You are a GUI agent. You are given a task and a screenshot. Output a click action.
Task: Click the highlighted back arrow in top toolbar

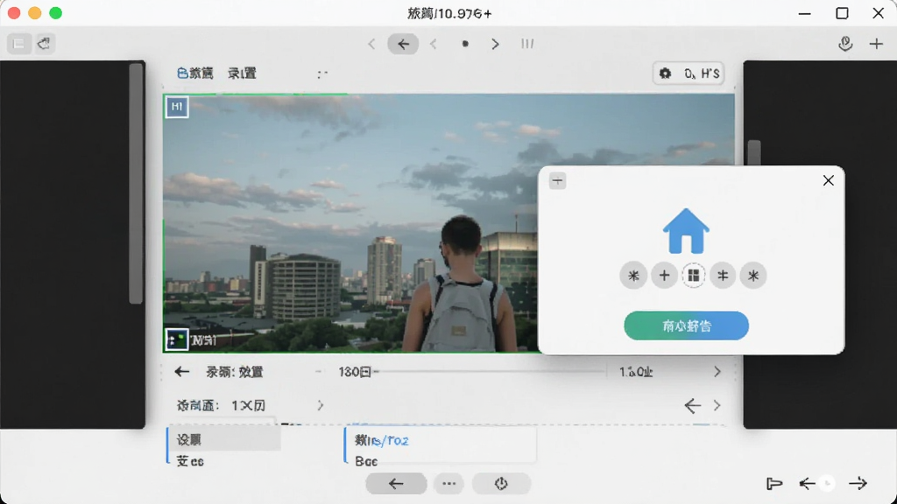pos(403,44)
